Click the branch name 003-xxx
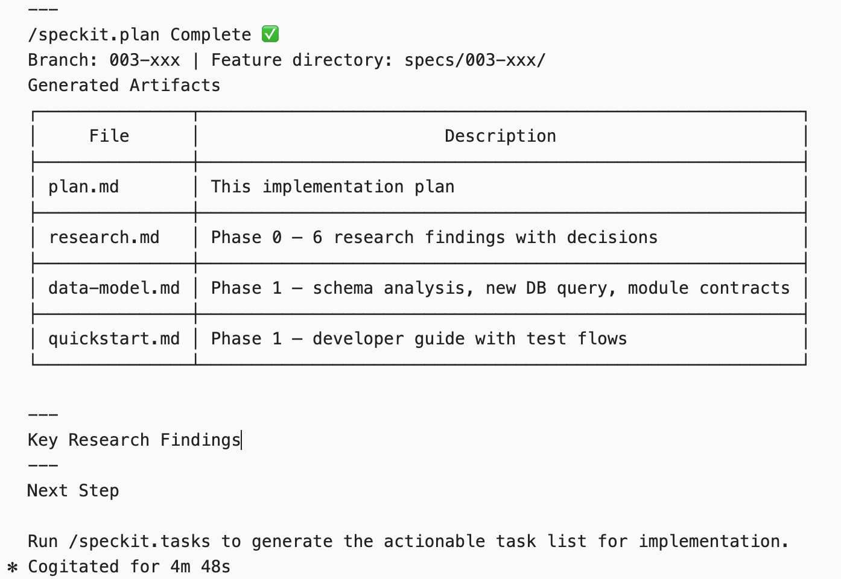 pos(144,60)
